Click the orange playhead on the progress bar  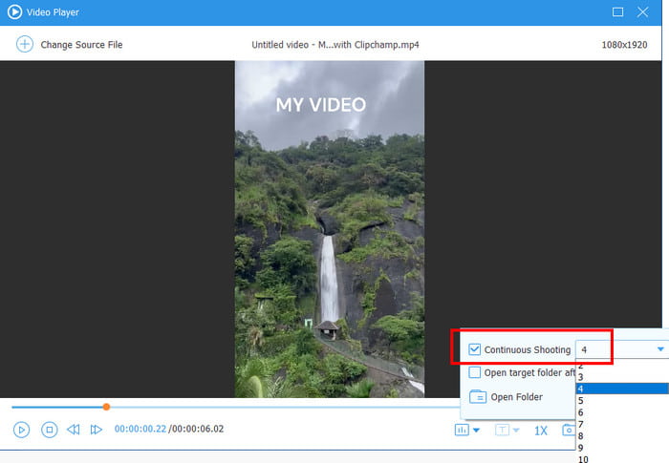[x=106, y=407]
